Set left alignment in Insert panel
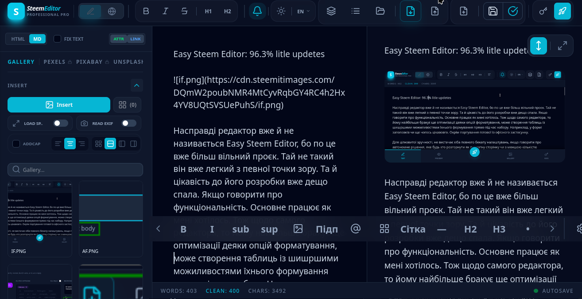582x299 pixels. (x=58, y=144)
